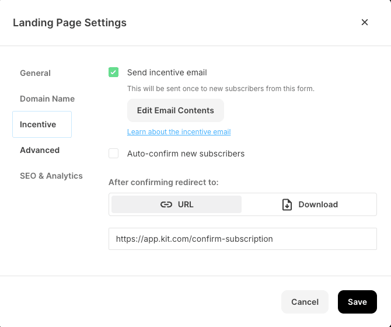Open the General settings tab
The height and width of the screenshot is (327, 391).
[x=35, y=73]
